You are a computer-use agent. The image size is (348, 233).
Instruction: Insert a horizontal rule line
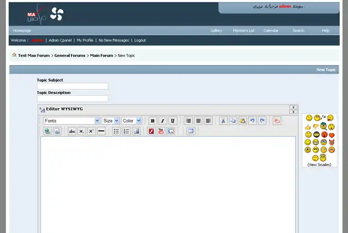coord(101,131)
